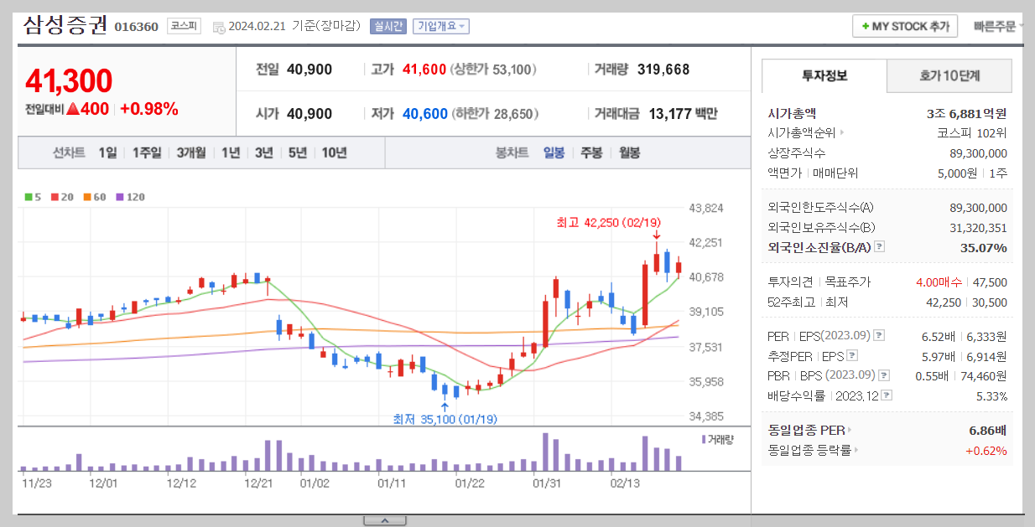Click the 20-day moving average red legend

(x=63, y=197)
